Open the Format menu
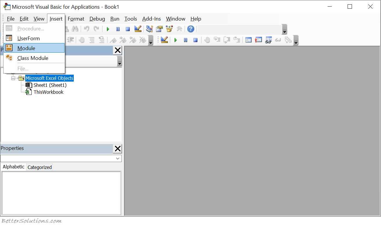Image resolution: width=381 pixels, height=226 pixels. (x=76, y=19)
